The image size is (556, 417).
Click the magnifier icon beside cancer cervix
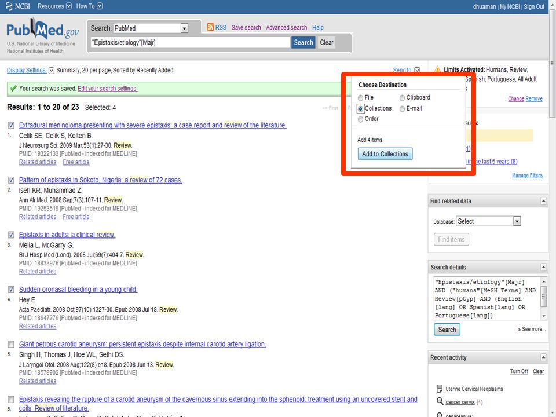(440, 401)
